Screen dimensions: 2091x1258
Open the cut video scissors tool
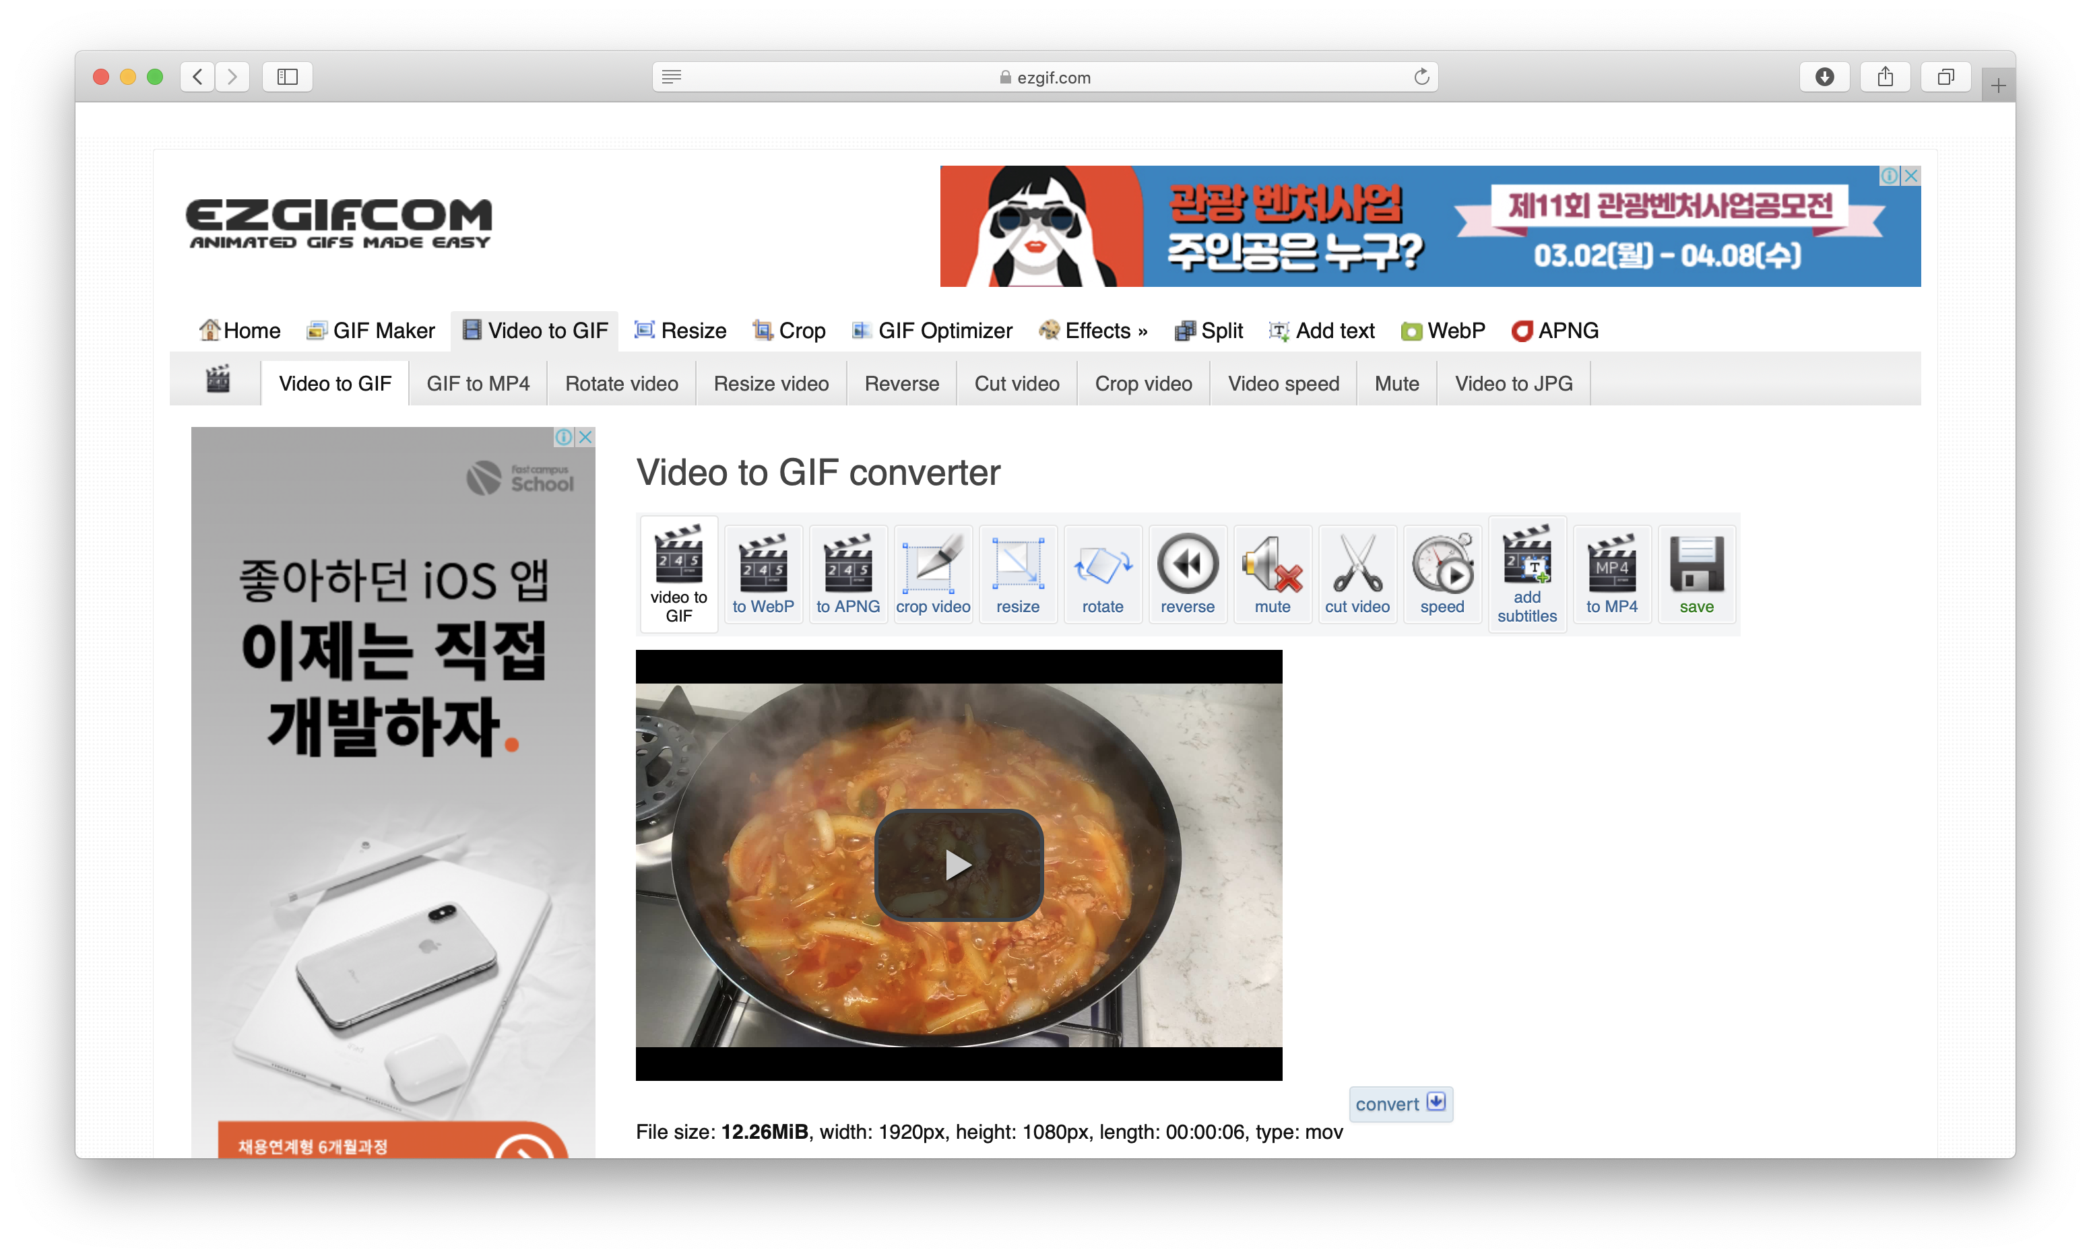1357,574
